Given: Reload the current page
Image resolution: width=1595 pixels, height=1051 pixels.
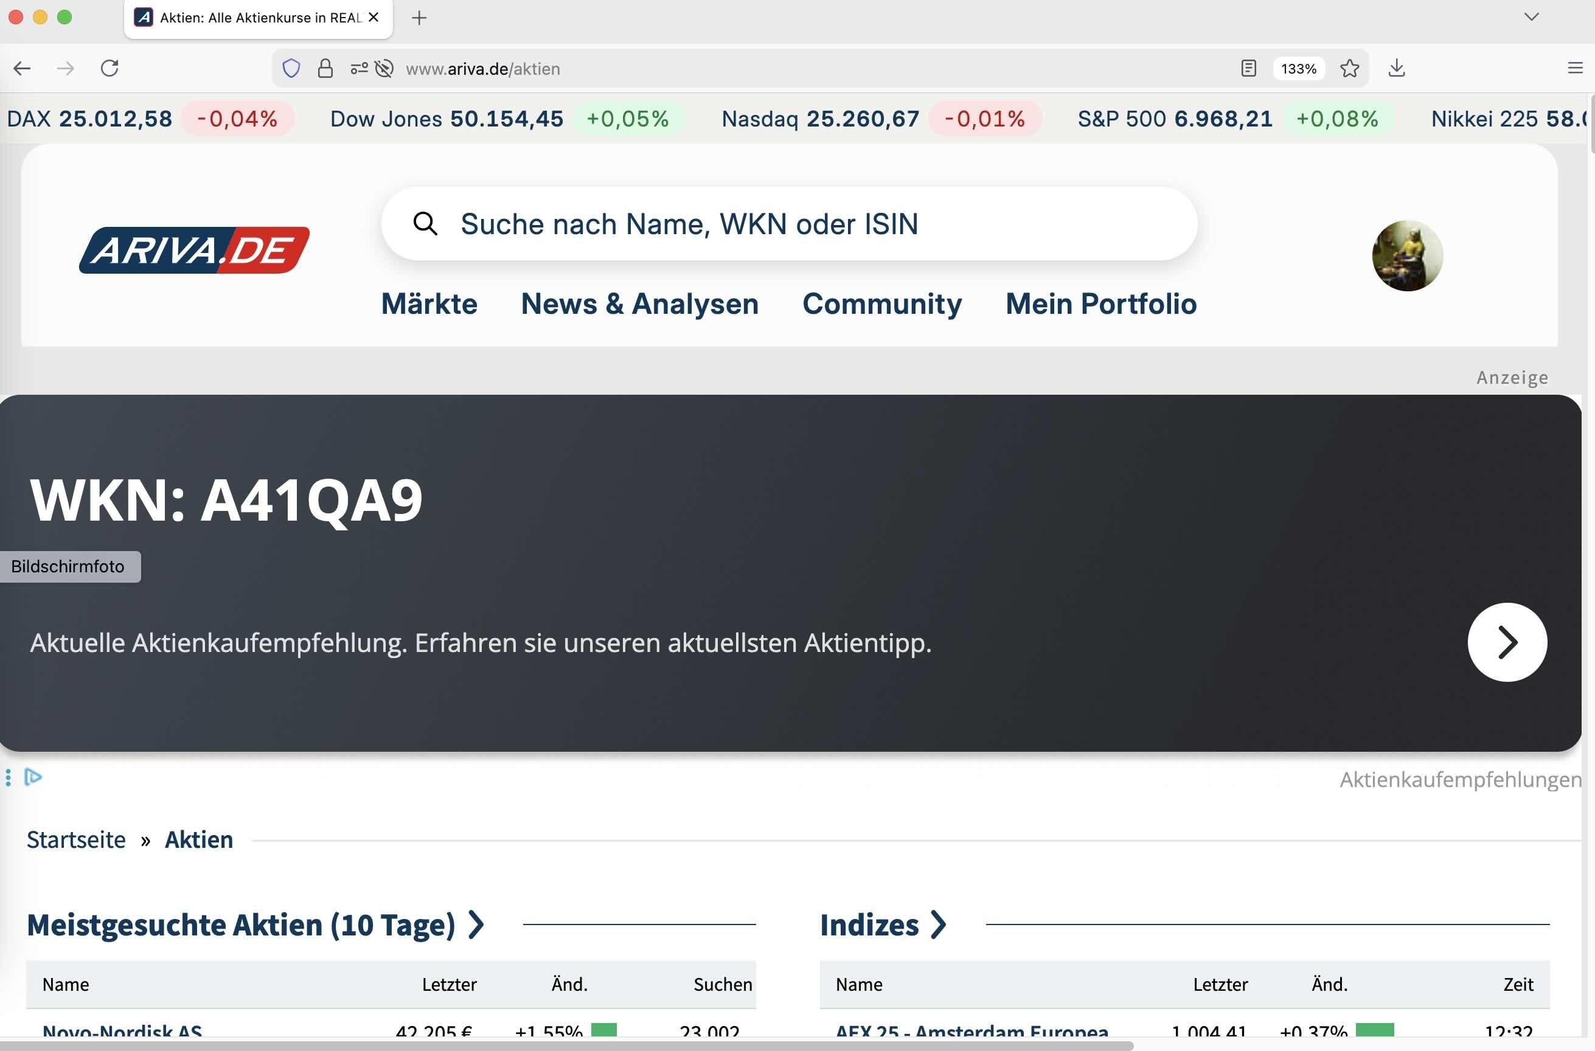Looking at the screenshot, I should pyautogui.click(x=110, y=68).
